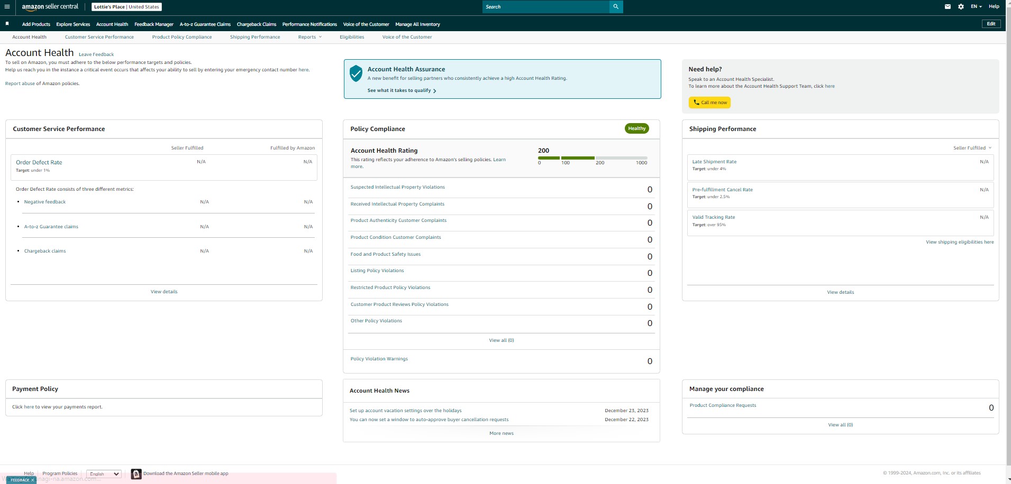
Task: Click View shipping eligibilities here
Action: click(x=960, y=242)
